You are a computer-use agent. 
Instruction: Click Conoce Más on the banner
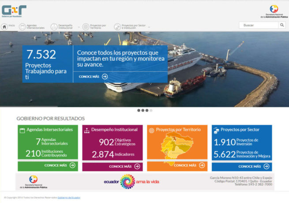(x=93, y=77)
